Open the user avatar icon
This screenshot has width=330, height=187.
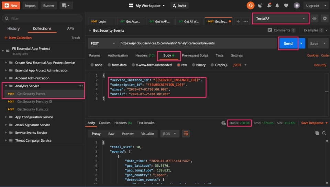tap(297, 5)
